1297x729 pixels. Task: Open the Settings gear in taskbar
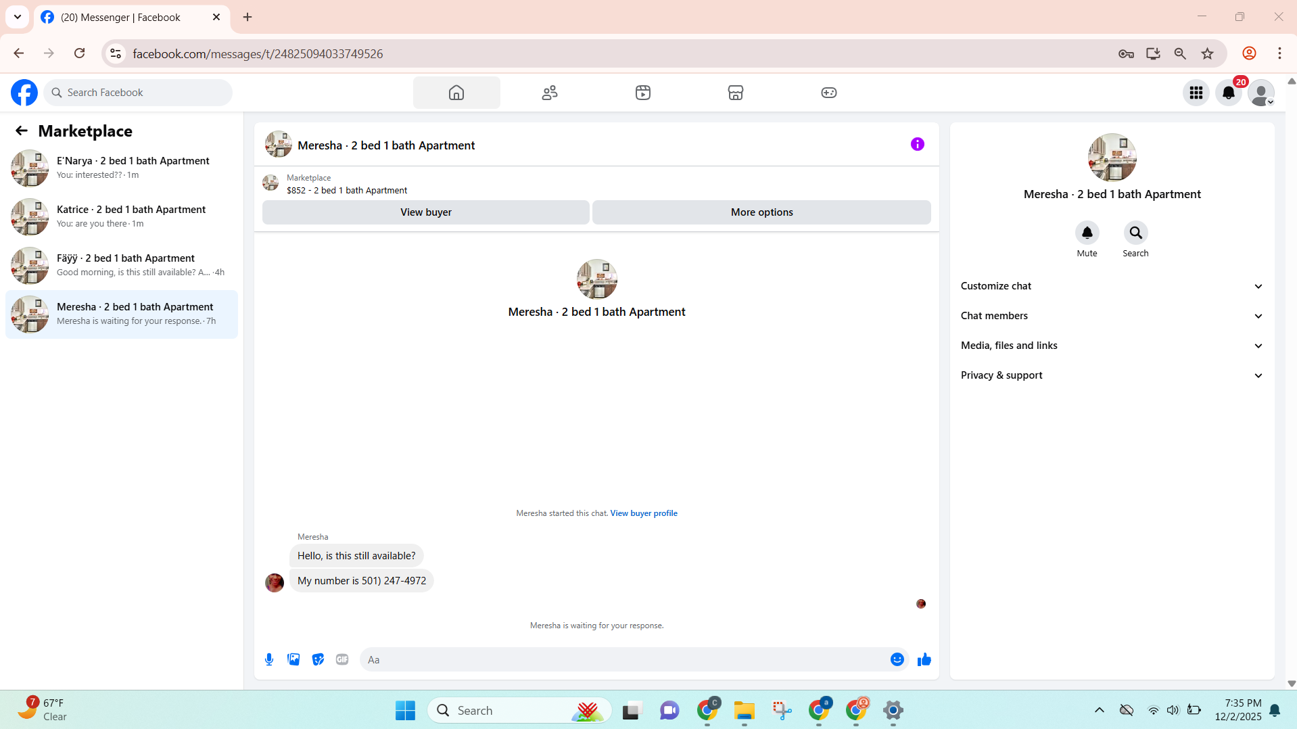coord(893,710)
